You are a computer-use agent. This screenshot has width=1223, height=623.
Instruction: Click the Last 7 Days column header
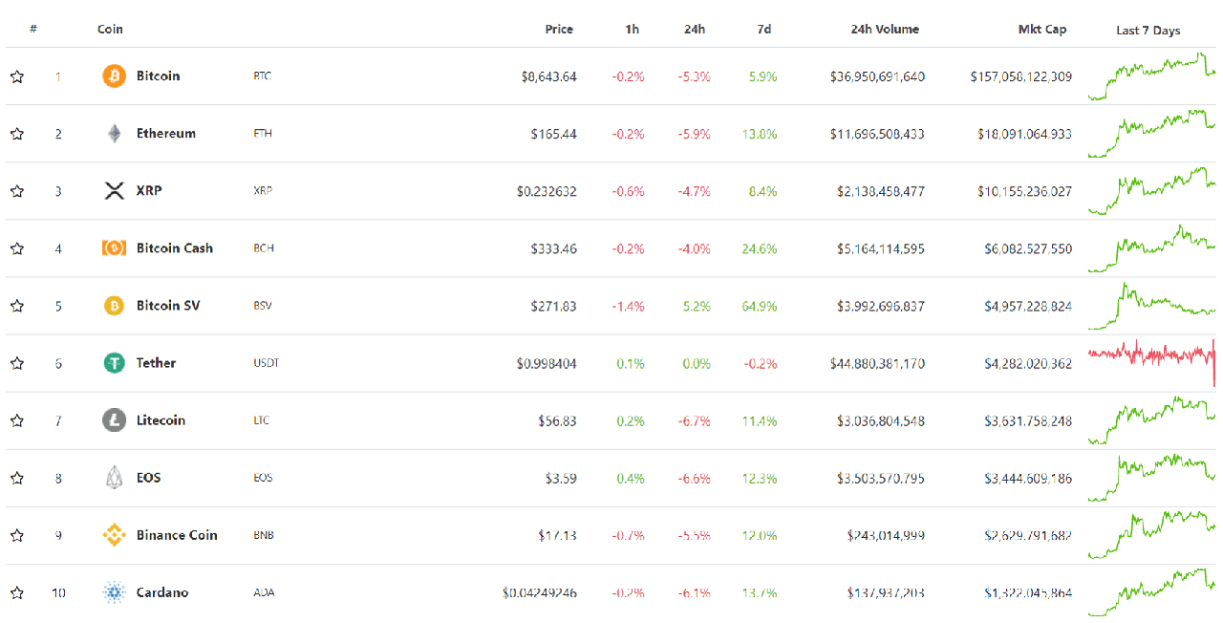[1148, 31]
